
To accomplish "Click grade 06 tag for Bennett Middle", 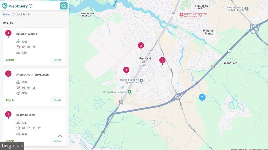I will click(x=24, y=47).
